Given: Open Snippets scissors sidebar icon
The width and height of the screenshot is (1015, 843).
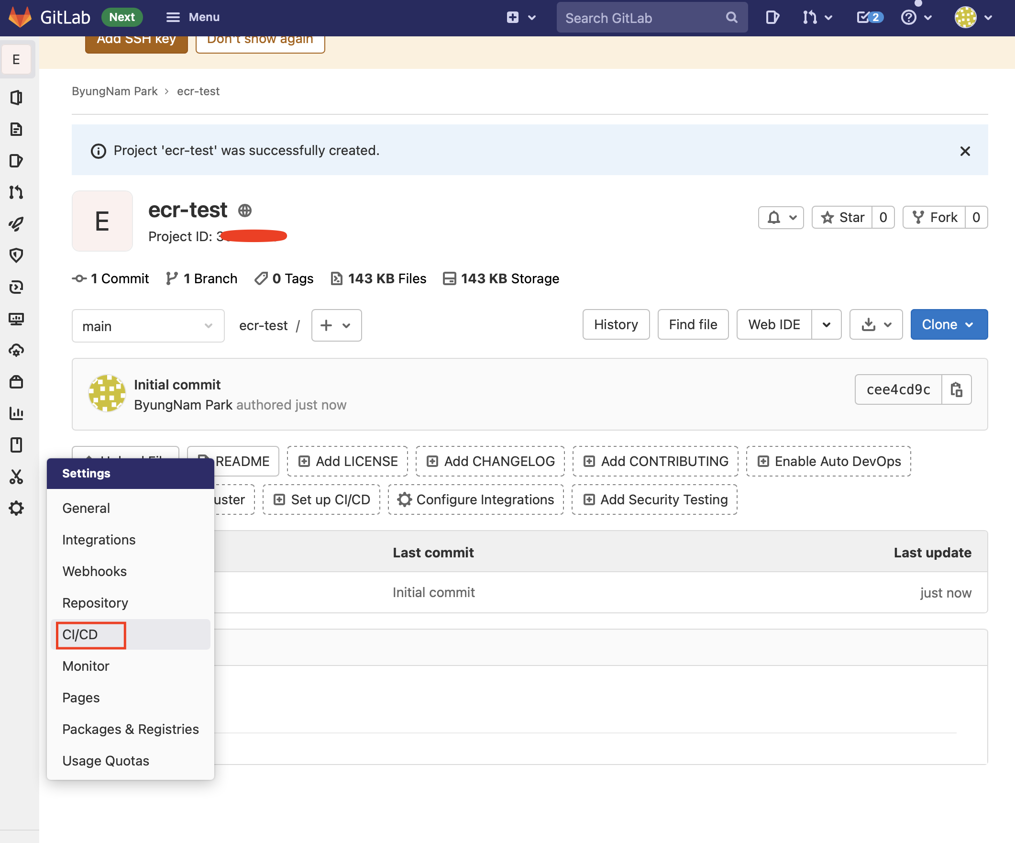Looking at the screenshot, I should pos(16,477).
